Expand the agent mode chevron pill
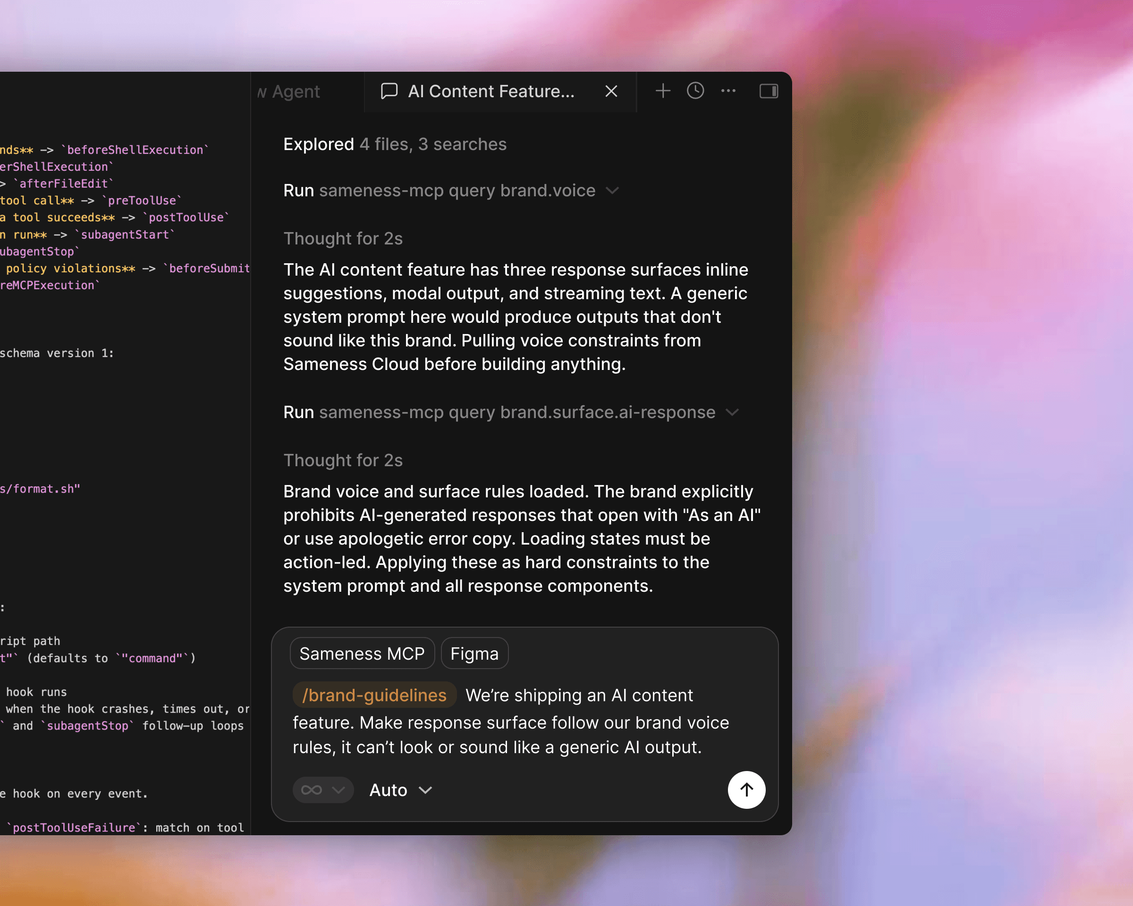Image resolution: width=1133 pixels, height=906 pixels. (x=338, y=790)
